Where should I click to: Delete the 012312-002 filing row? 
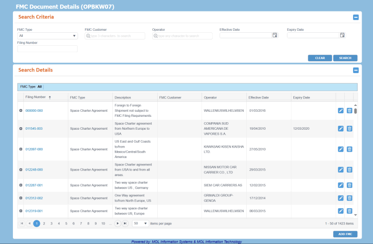350,198
